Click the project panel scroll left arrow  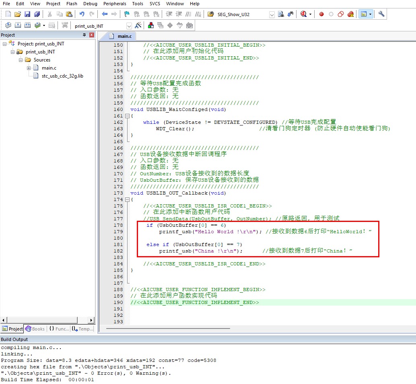[3, 320]
